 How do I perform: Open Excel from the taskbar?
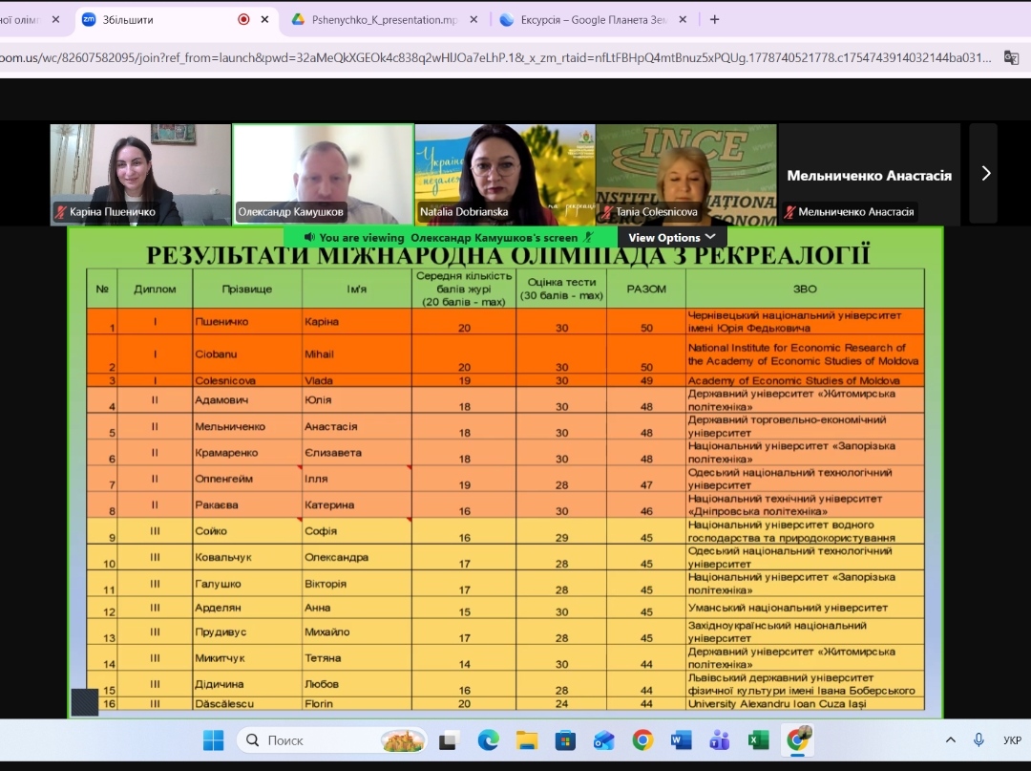(758, 740)
